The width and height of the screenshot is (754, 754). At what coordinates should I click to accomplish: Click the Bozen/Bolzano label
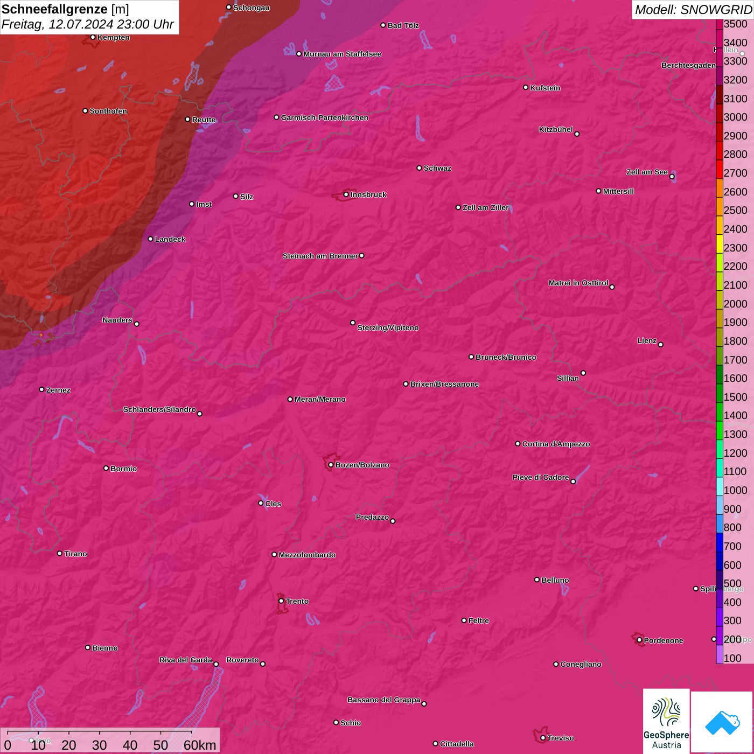[362, 465]
